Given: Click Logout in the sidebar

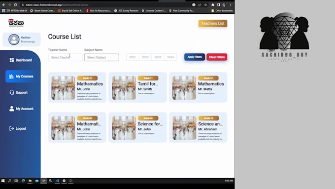Looking at the screenshot, I should click(18, 128).
